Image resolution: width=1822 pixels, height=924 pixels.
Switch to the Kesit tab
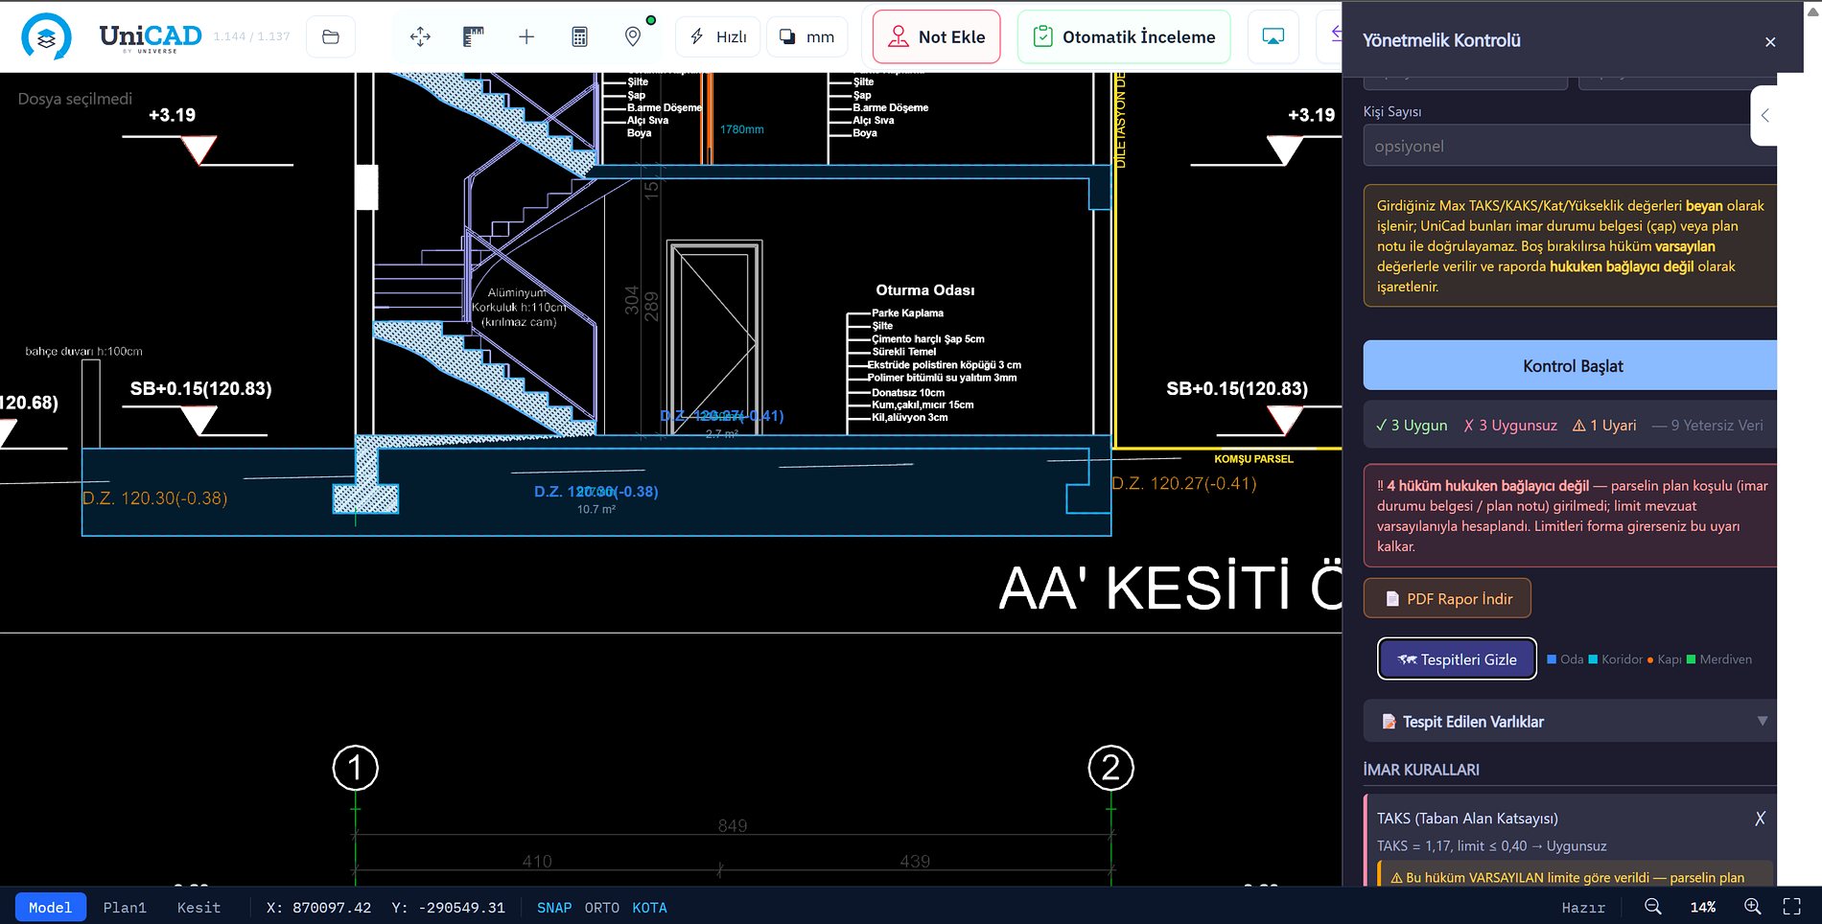click(x=199, y=908)
